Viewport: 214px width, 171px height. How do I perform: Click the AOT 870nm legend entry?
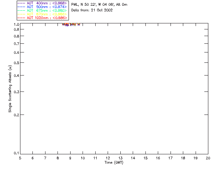42,14
